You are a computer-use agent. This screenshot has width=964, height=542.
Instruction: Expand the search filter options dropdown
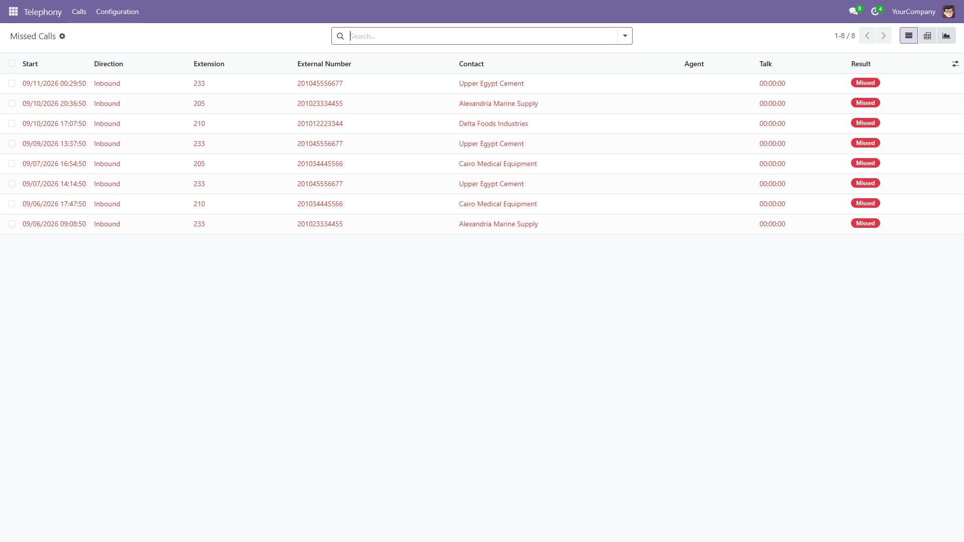point(625,36)
